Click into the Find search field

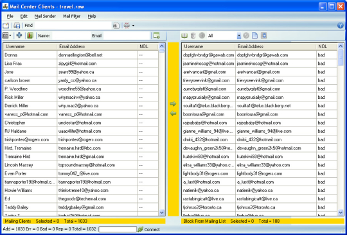(x=73, y=26)
